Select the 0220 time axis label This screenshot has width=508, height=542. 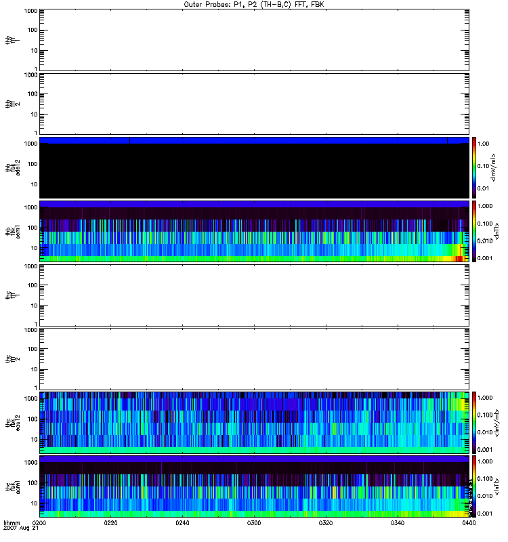click(111, 524)
